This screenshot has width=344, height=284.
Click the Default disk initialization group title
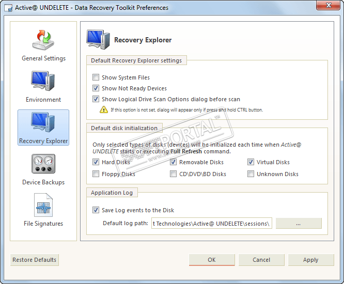point(124,128)
